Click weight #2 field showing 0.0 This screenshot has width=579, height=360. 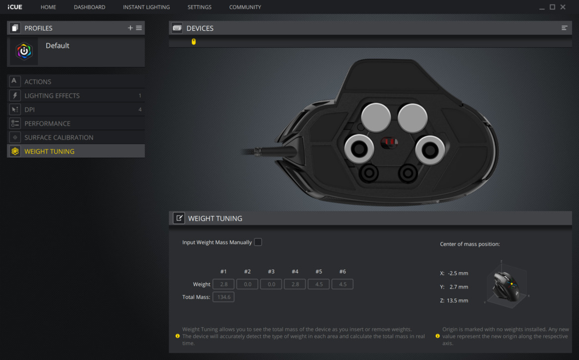(247, 284)
